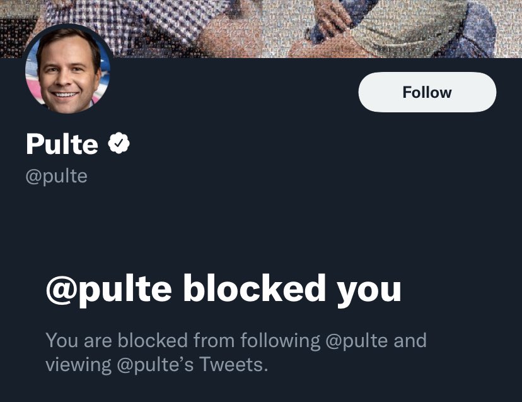This screenshot has width=522, height=402.
Task: Click the word "blocked" in the bold heading
Action: (x=254, y=289)
